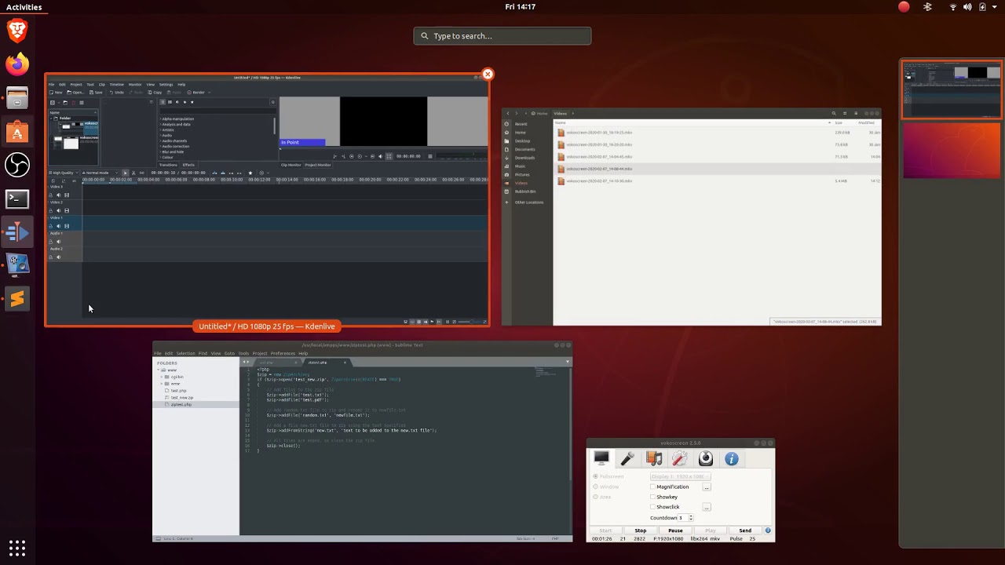Select the Fullscreen radio button in vokoscreen
The height and width of the screenshot is (565, 1005).
click(595, 476)
